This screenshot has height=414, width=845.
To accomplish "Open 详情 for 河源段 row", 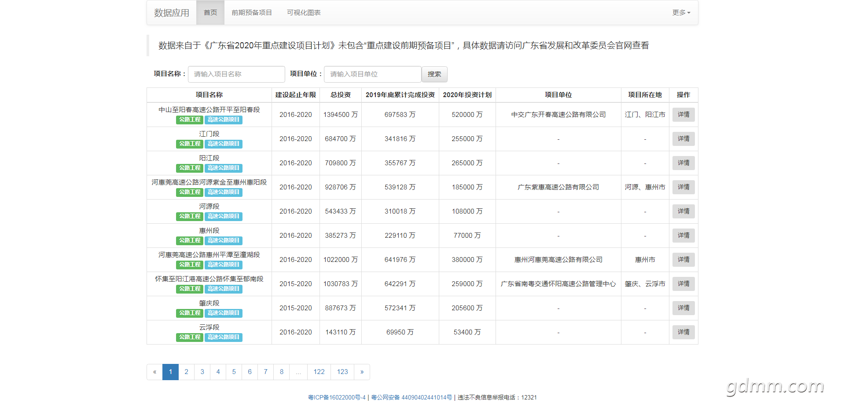I will (683, 211).
